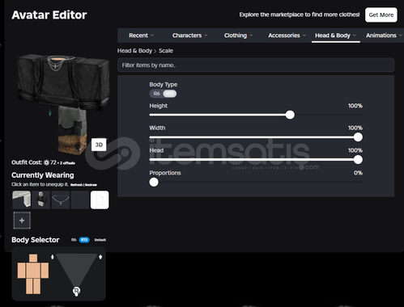Click the Get More button
The width and height of the screenshot is (404, 307).
pos(381,15)
